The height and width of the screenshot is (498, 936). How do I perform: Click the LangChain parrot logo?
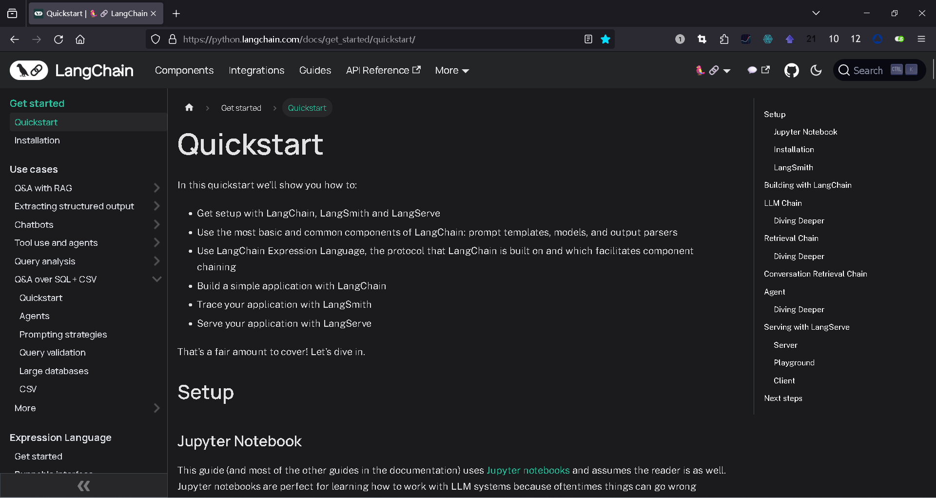[29, 71]
